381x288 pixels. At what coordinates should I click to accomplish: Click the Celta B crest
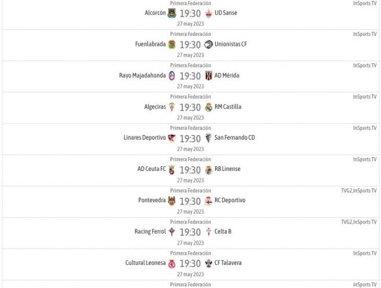click(209, 232)
